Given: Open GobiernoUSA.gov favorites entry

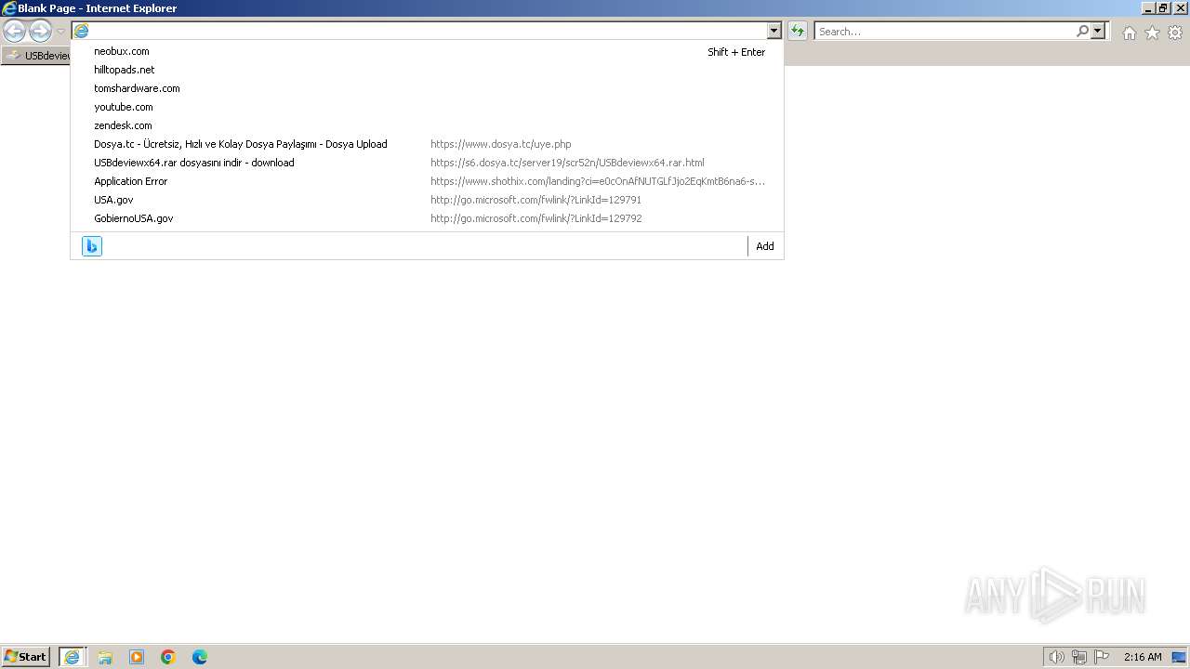Looking at the screenshot, I should pos(428,218).
